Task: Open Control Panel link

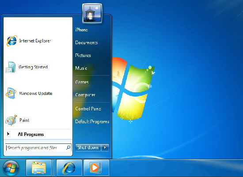Action: (x=88, y=109)
